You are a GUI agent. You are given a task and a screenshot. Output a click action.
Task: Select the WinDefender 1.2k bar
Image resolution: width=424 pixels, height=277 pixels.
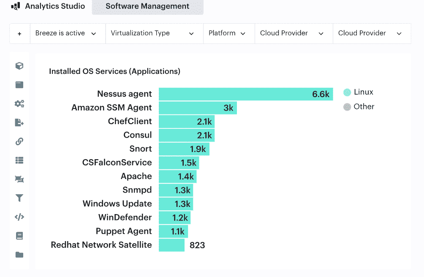[174, 217]
